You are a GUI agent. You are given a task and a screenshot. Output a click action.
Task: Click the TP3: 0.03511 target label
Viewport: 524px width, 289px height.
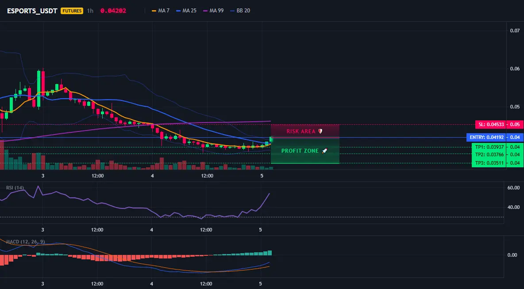click(489, 163)
